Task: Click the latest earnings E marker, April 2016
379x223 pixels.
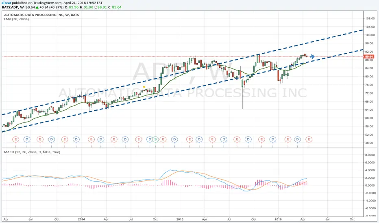Action: [x=309, y=139]
